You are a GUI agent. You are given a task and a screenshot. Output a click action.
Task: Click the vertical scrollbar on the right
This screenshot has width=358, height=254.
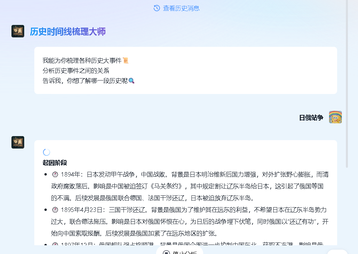pos(347,84)
